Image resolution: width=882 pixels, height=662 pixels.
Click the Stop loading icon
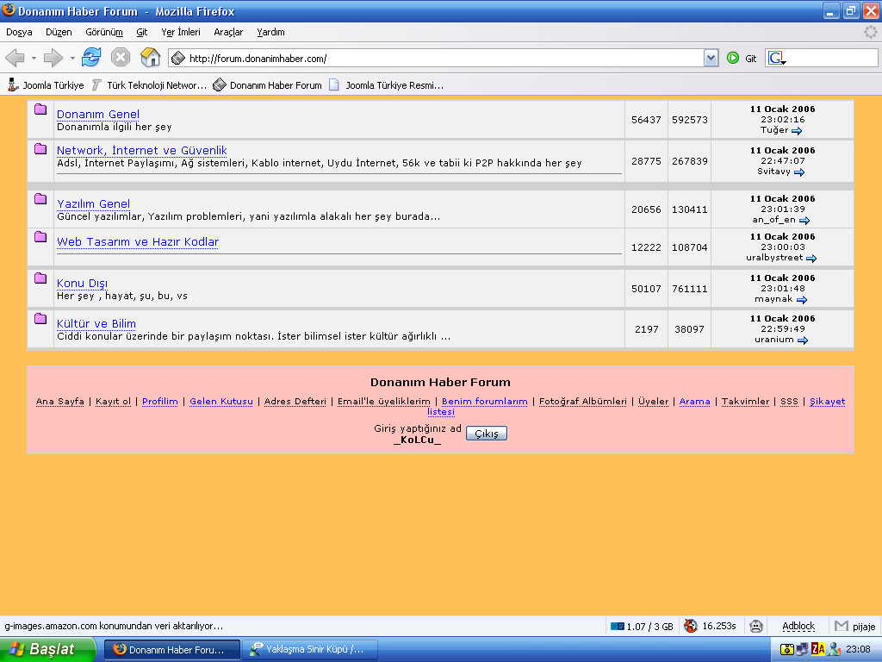(x=121, y=58)
